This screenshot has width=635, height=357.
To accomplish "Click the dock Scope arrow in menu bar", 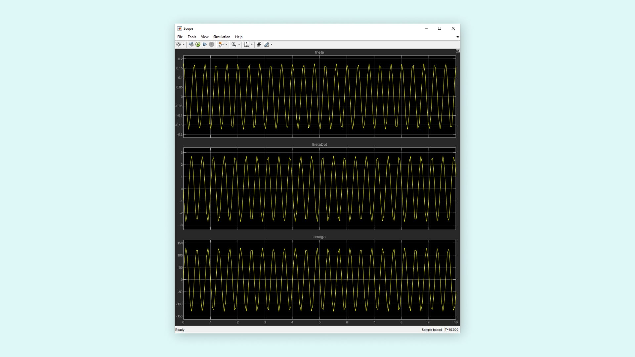I will tap(458, 37).
